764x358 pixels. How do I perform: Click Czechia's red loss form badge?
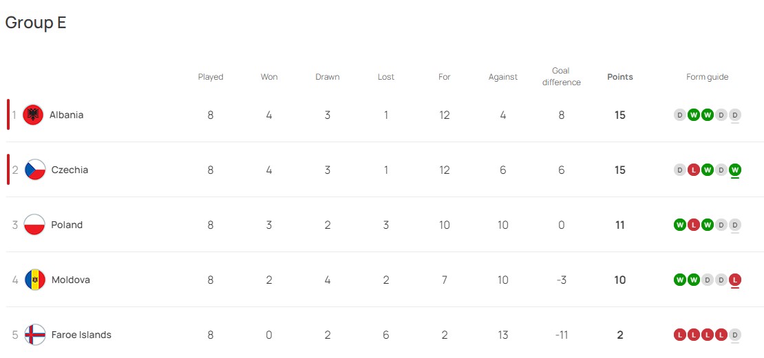pos(694,170)
